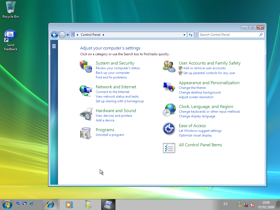Click the Clock, Language, and Region icon
The width and height of the screenshot is (280, 210).
[x=169, y=110]
